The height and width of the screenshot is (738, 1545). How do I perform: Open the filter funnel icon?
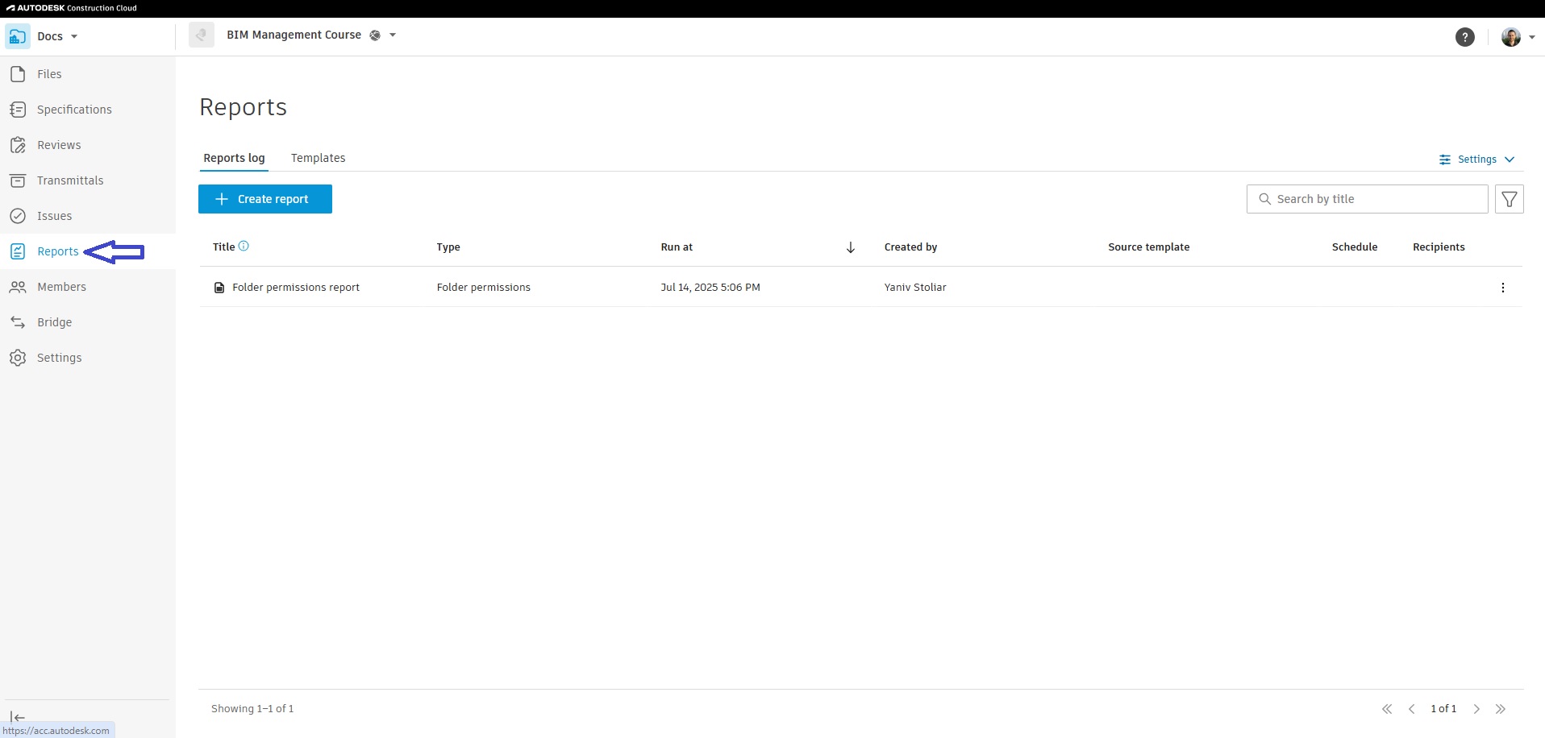pyautogui.click(x=1510, y=199)
